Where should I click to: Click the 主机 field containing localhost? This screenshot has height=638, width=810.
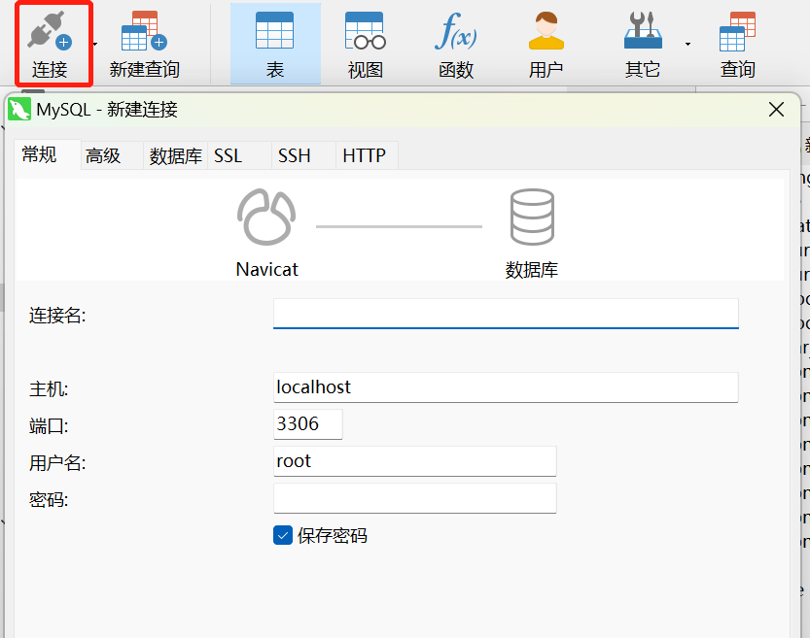point(506,387)
